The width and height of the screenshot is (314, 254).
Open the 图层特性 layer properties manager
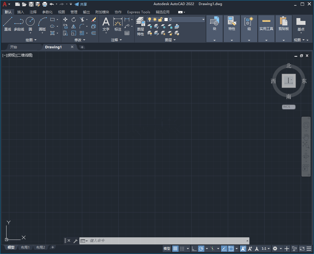click(x=140, y=25)
